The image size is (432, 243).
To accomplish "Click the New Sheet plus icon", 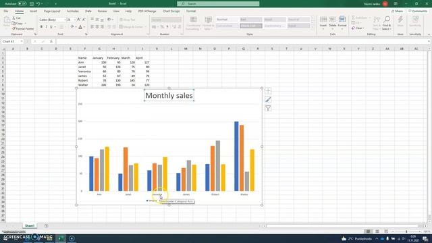I will (46, 226).
